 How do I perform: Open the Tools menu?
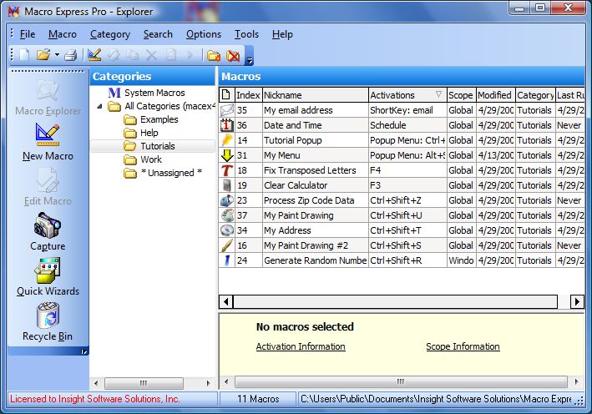246,34
